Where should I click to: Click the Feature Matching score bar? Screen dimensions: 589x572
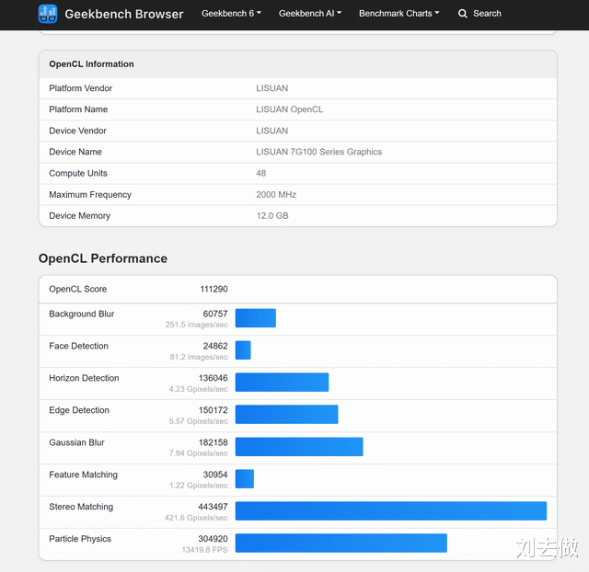(x=244, y=479)
